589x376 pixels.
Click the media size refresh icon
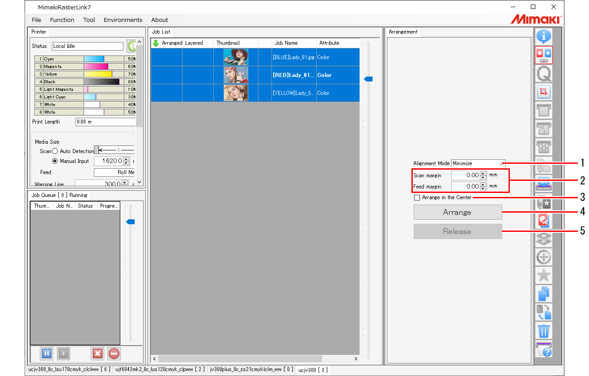click(132, 46)
